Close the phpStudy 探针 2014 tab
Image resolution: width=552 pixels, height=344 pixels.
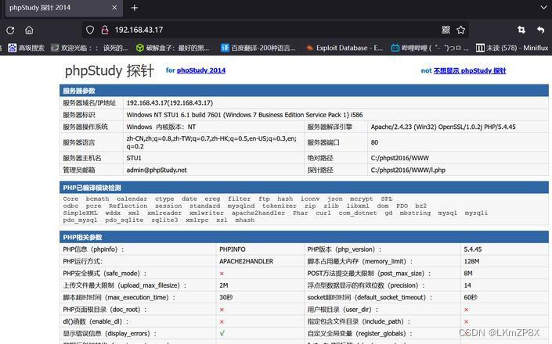114,8
